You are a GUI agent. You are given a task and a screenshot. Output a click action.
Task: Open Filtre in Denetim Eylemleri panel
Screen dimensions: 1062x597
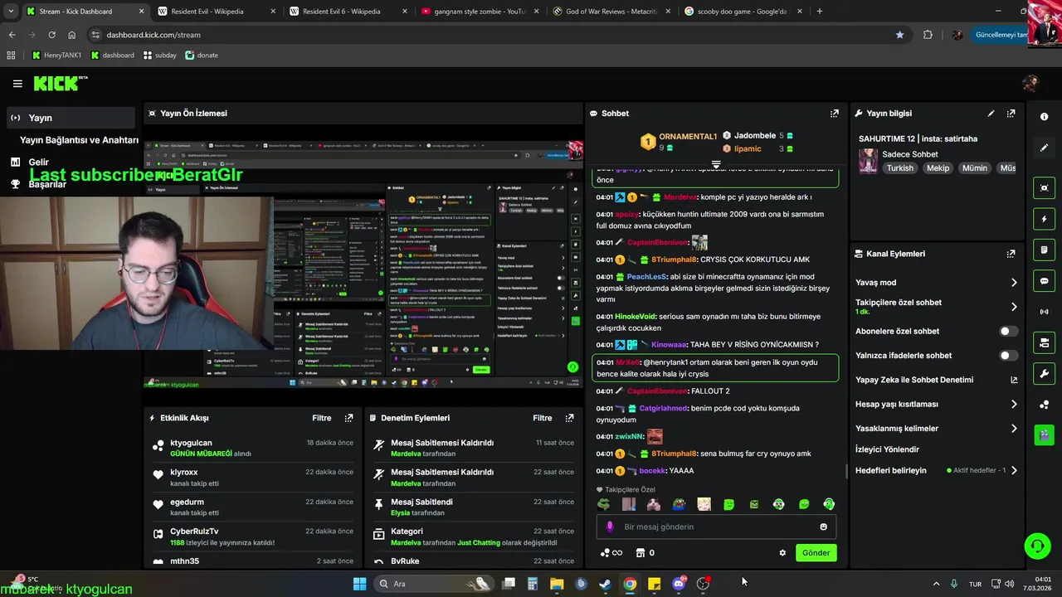[x=543, y=418]
